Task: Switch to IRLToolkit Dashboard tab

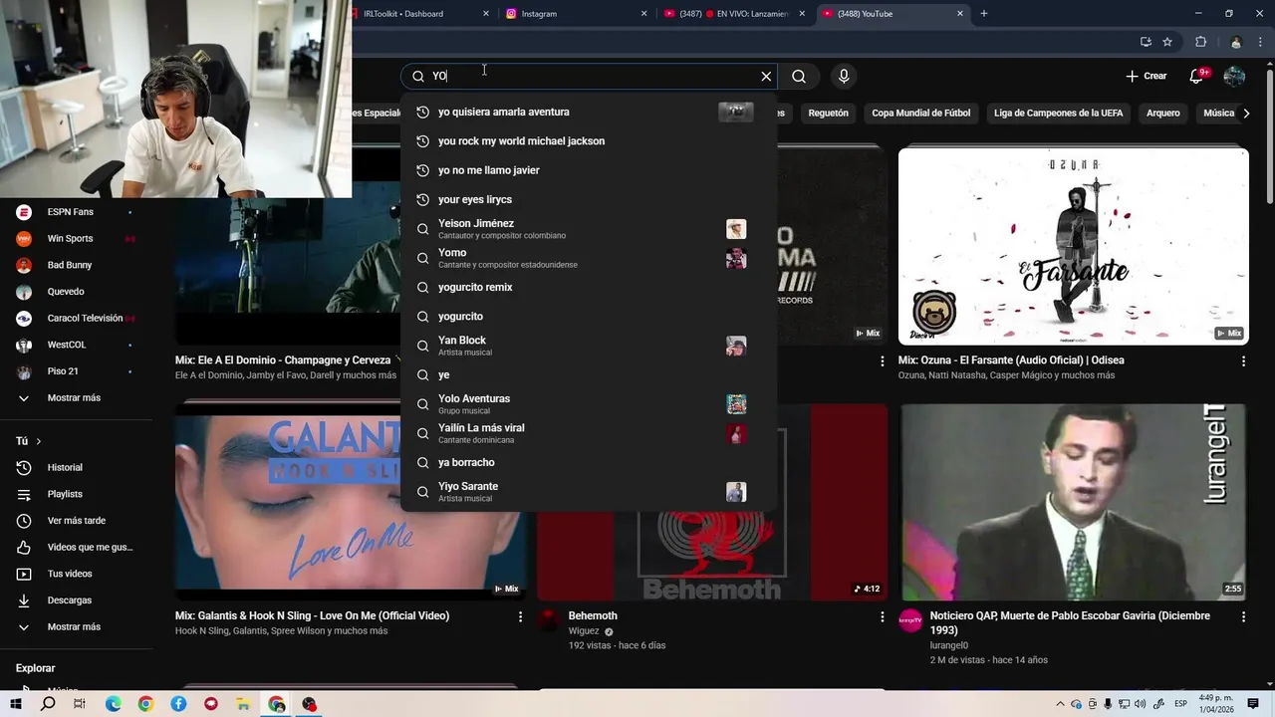Action: pyautogui.click(x=416, y=14)
